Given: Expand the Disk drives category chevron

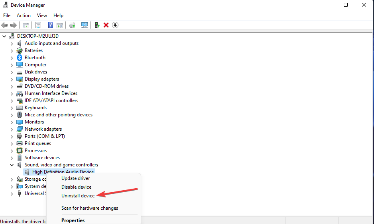Looking at the screenshot, I should pyautogui.click(x=12, y=72).
